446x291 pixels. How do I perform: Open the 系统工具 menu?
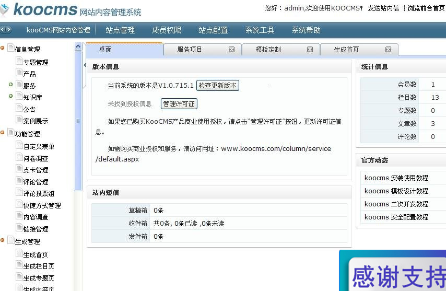(x=260, y=30)
